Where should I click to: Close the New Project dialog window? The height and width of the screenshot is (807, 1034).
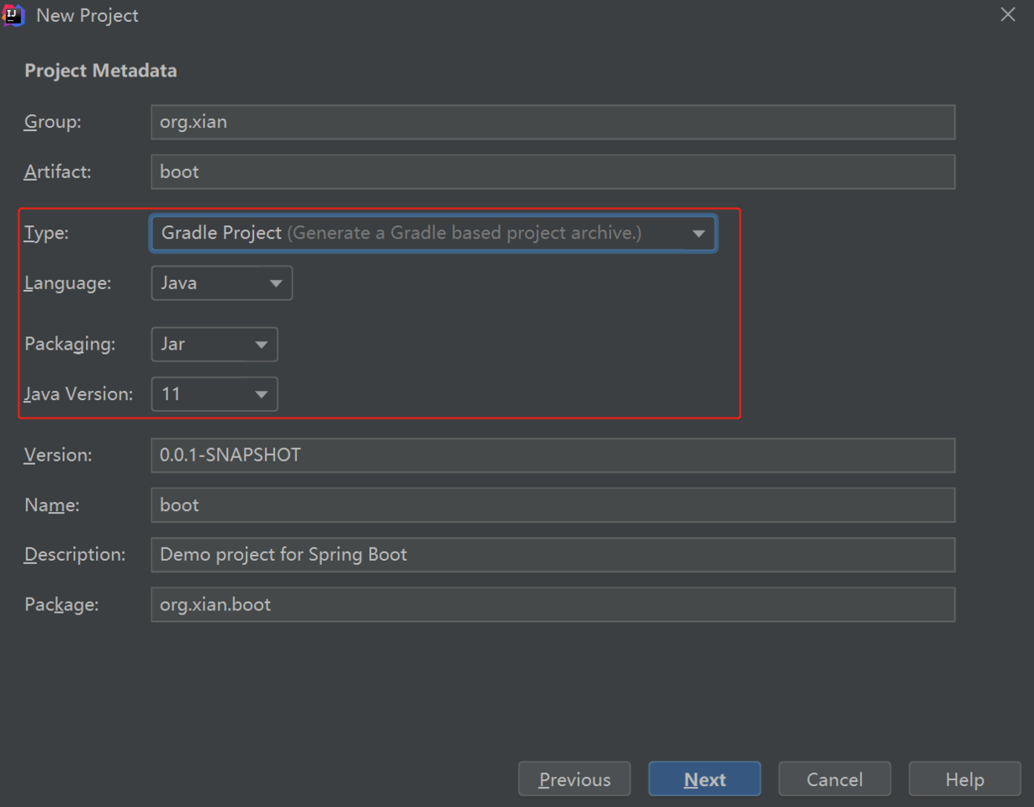point(1008,15)
